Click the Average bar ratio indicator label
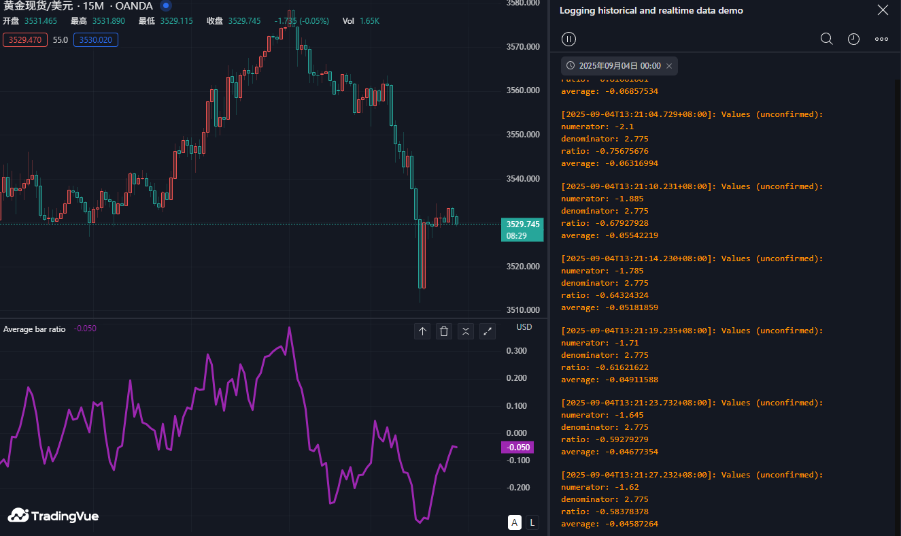Viewport: 901px width, 536px height. point(35,329)
